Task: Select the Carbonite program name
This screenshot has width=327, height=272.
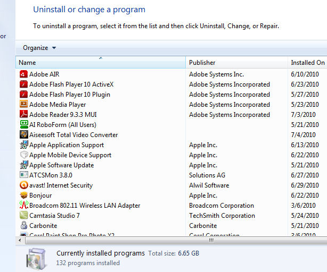Action: [43, 226]
